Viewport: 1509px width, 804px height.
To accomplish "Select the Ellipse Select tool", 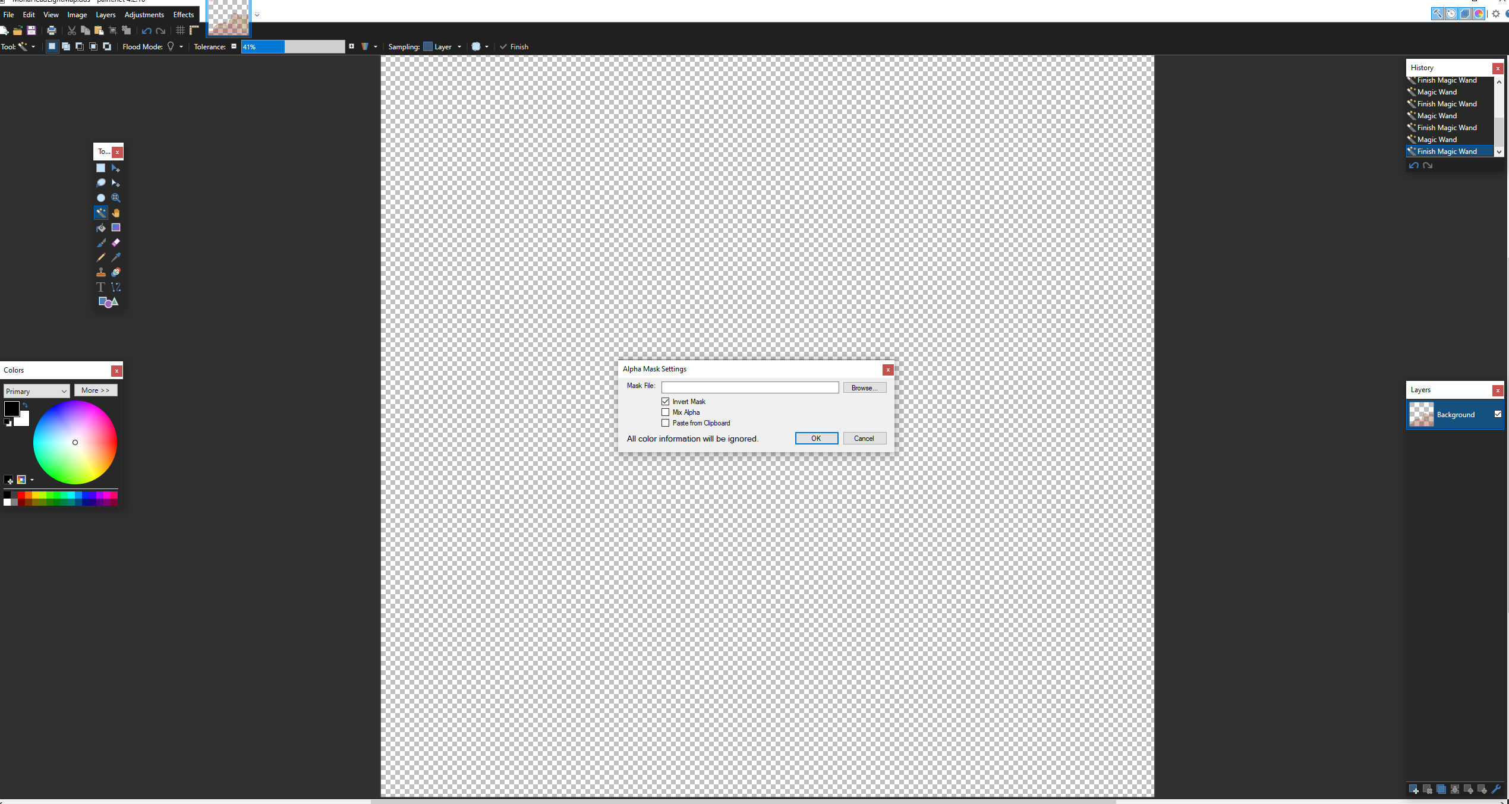I will point(100,198).
